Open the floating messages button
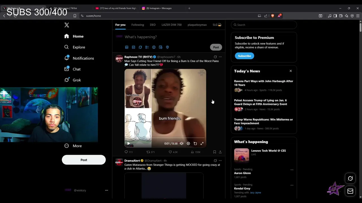The image size is (362, 203). pyautogui.click(x=350, y=191)
